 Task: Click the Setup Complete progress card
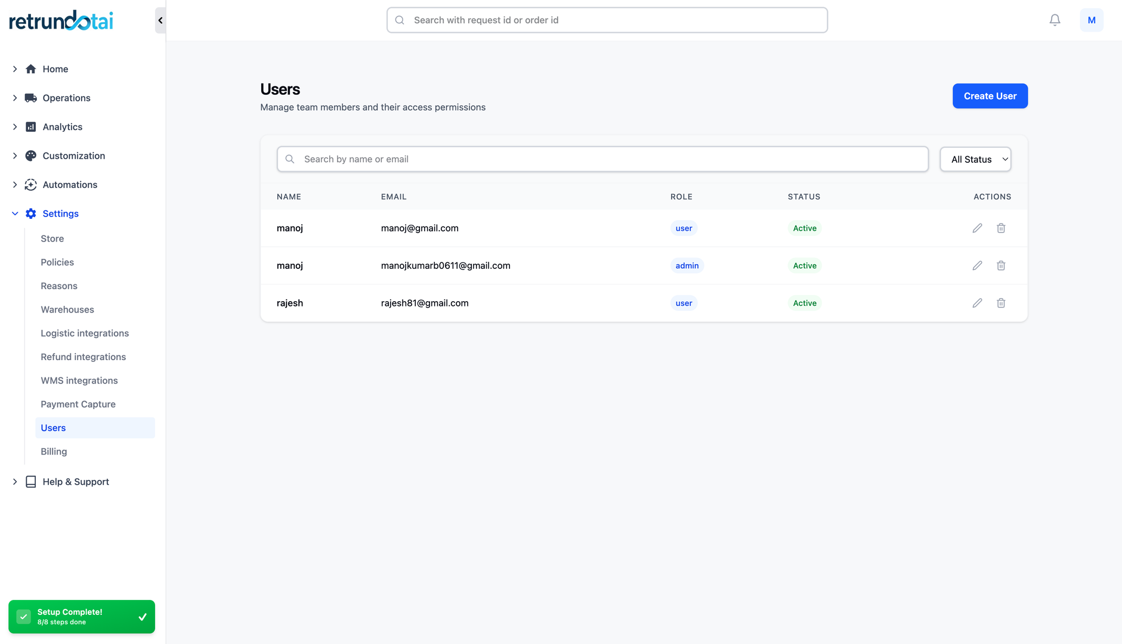[x=82, y=617]
